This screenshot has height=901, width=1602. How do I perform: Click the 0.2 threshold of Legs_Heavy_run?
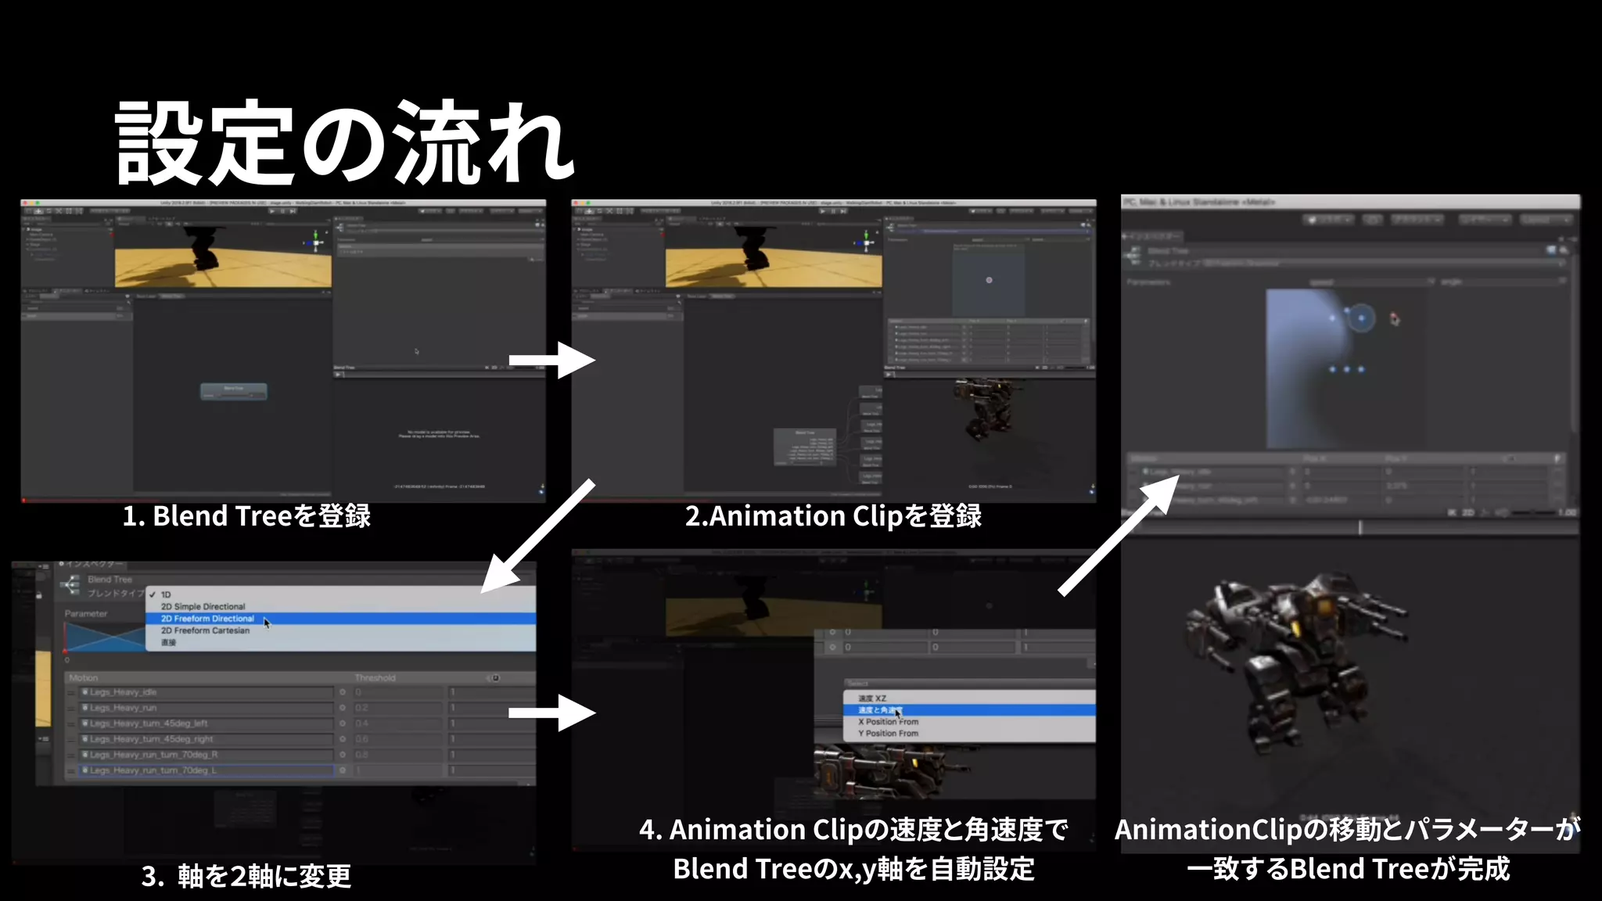(399, 708)
